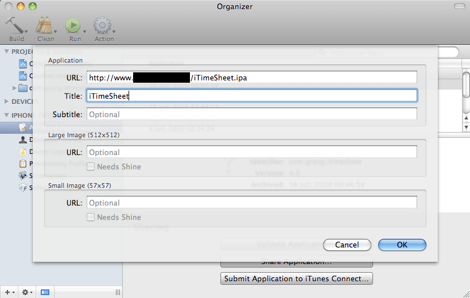Click Submit Application to iTunes Connect
Screen dimensions: 470x298
(297, 279)
